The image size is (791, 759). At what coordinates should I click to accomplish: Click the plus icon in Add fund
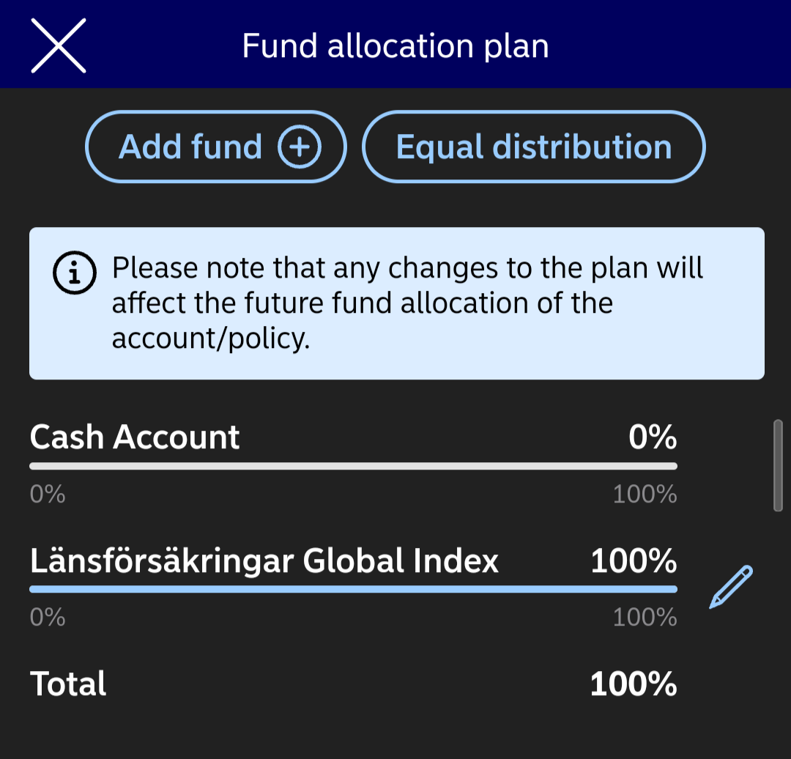(300, 147)
